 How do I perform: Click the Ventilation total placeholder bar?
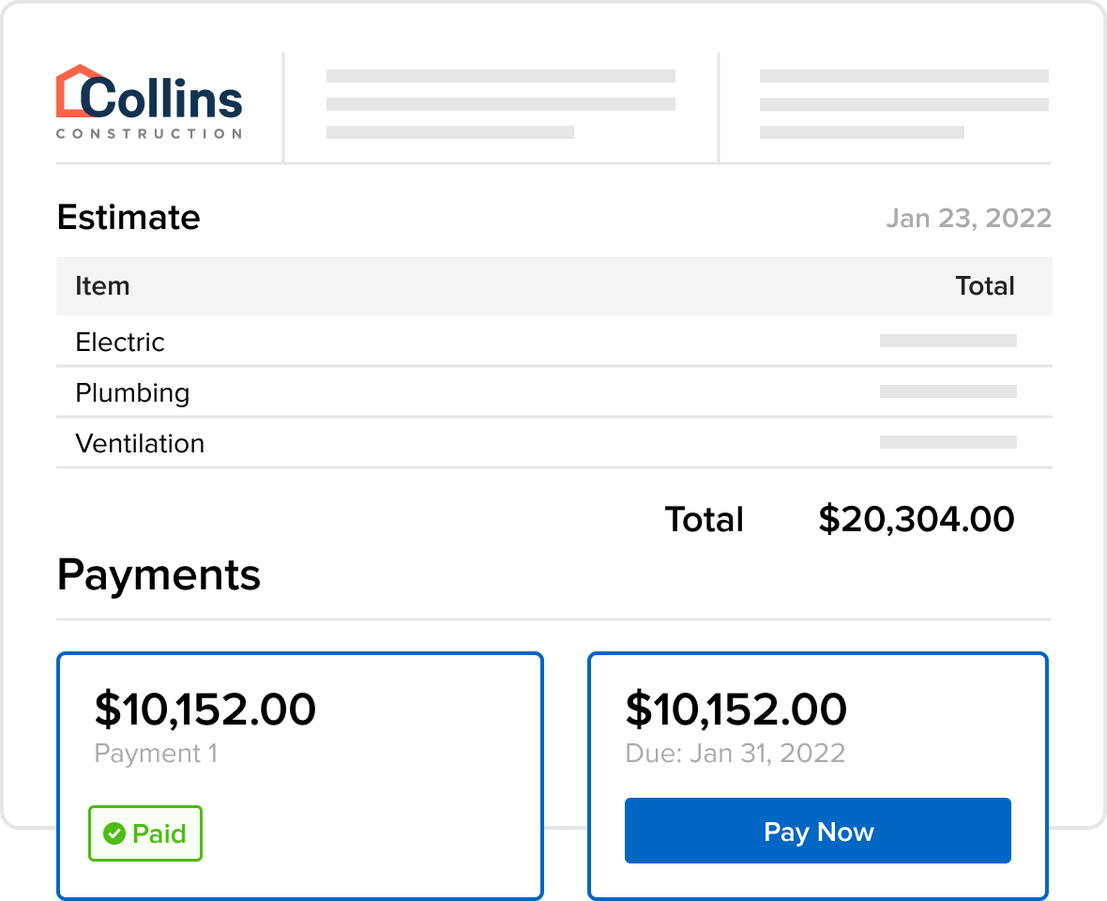click(948, 442)
